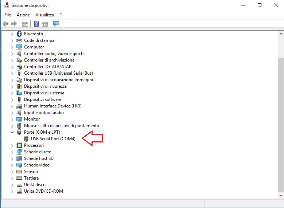Viewport: 284px width, 208px height.
Task: Select the Dispositivi di sistema label
Action: click(x=44, y=93)
